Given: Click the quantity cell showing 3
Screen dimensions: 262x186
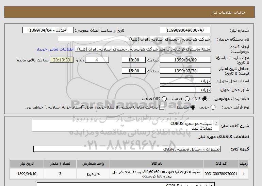Looking at the screenshot, I should (60, 174).
